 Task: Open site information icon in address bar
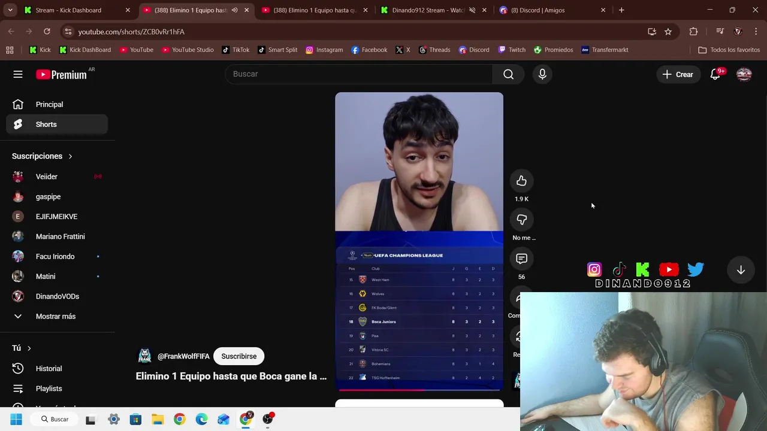[x=68, y=31]
